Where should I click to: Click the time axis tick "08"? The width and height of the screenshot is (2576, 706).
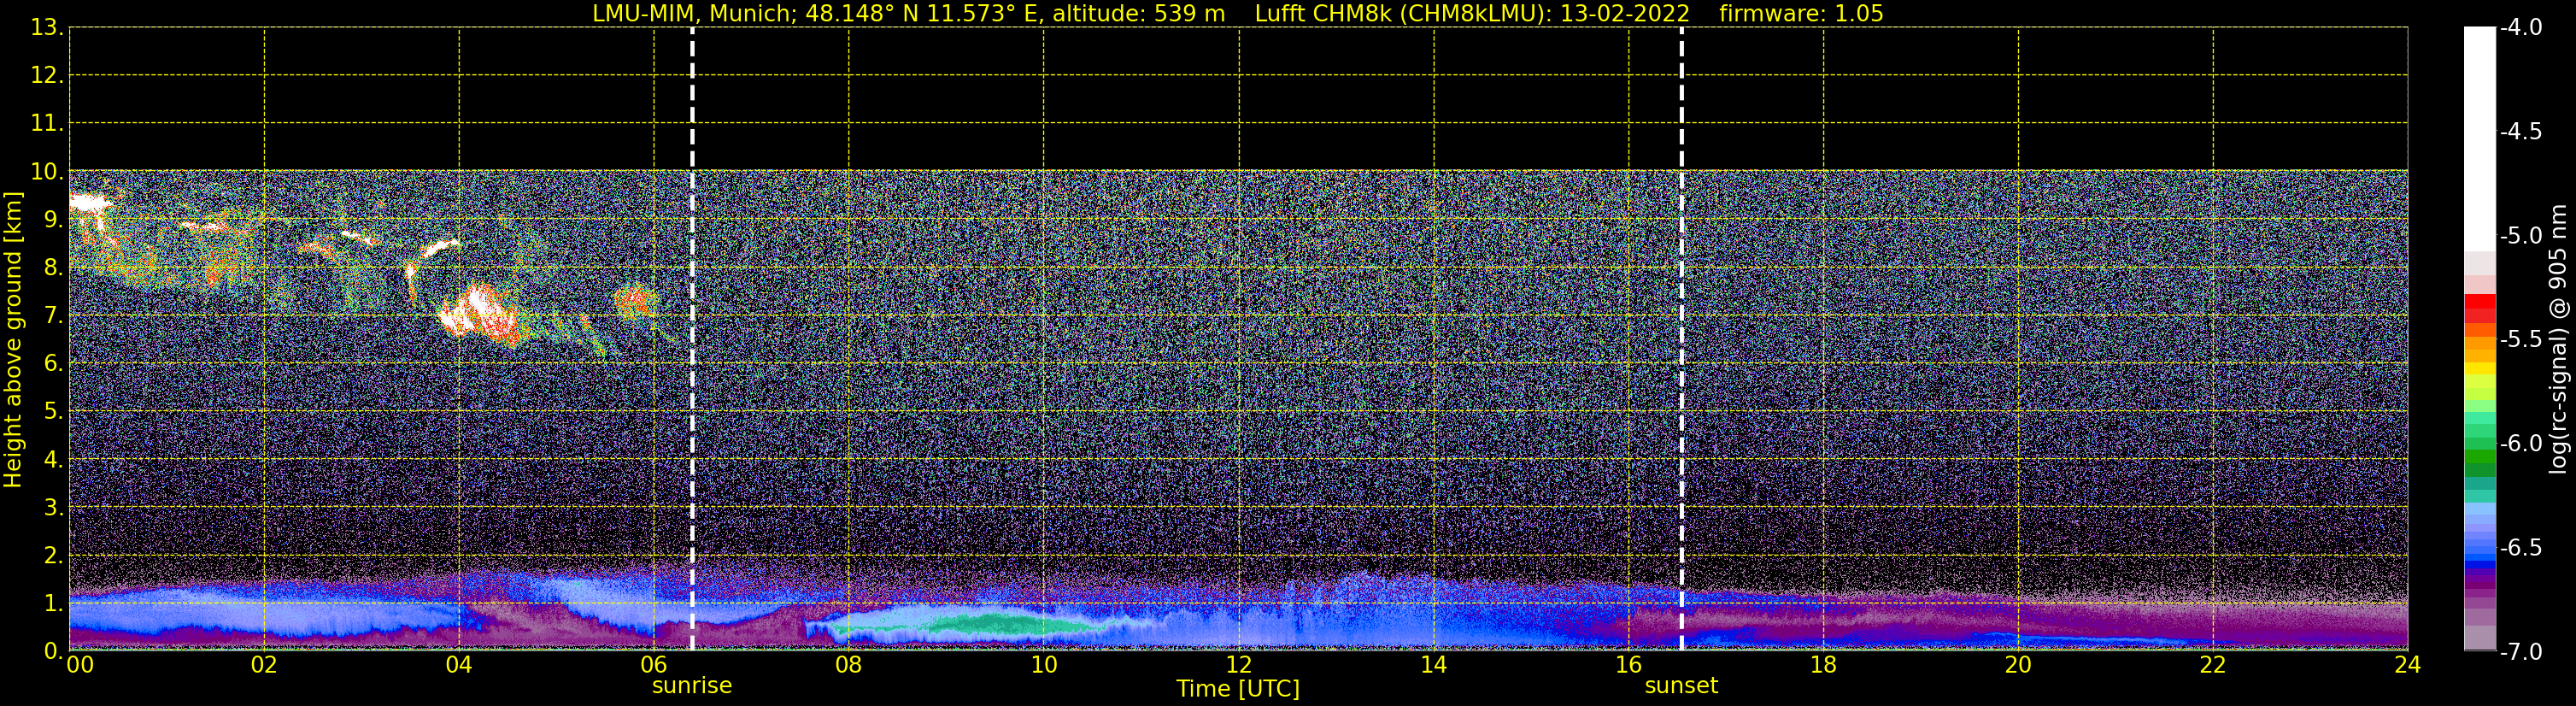point(849,665)
